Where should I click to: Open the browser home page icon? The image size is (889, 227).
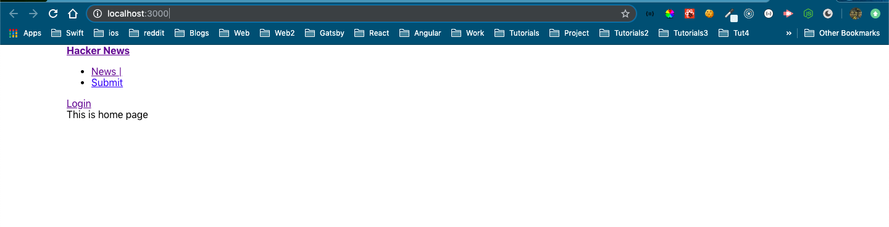[x=73, y=14]
